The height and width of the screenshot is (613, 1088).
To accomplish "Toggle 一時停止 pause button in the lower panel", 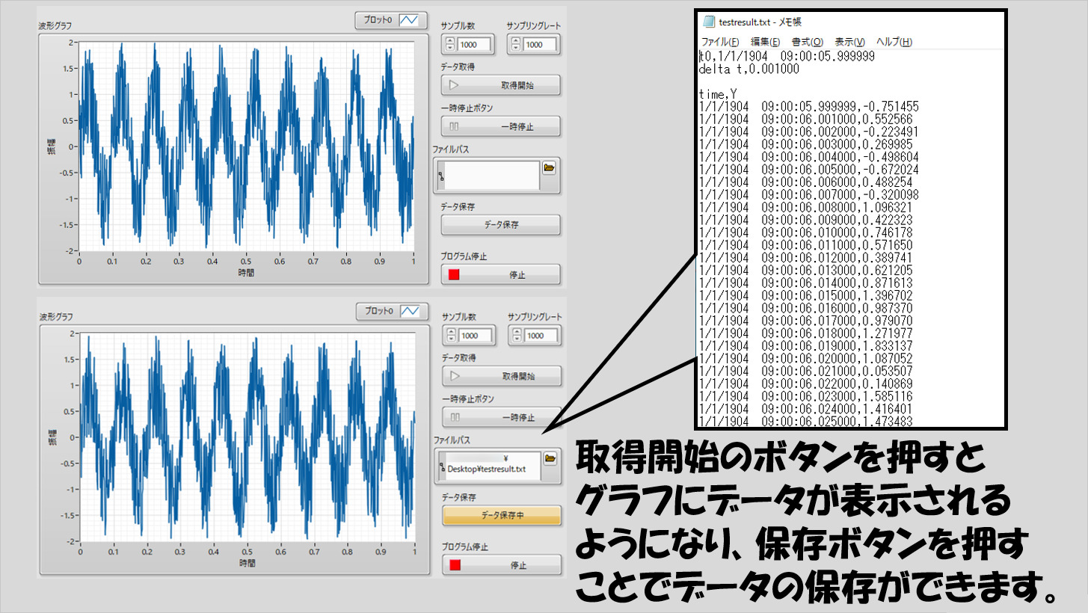I will tap(501, 417).
